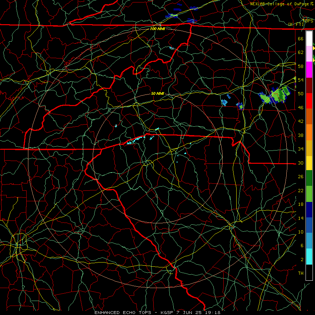
Task: Click the bright orange legend swatch
Action: coord(309,132)
